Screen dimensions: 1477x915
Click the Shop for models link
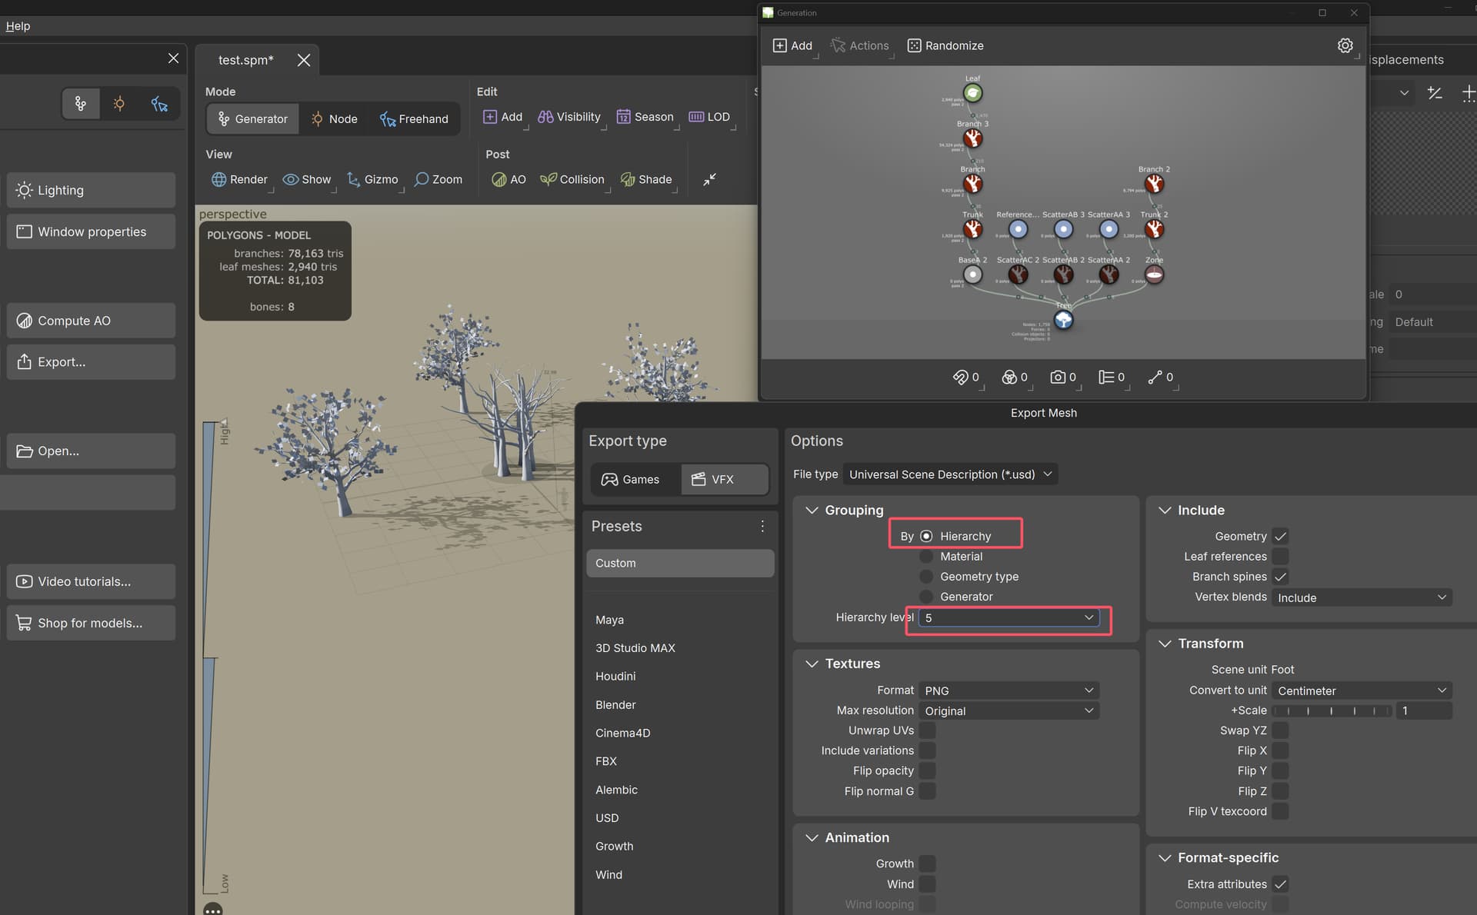[91, 623]
